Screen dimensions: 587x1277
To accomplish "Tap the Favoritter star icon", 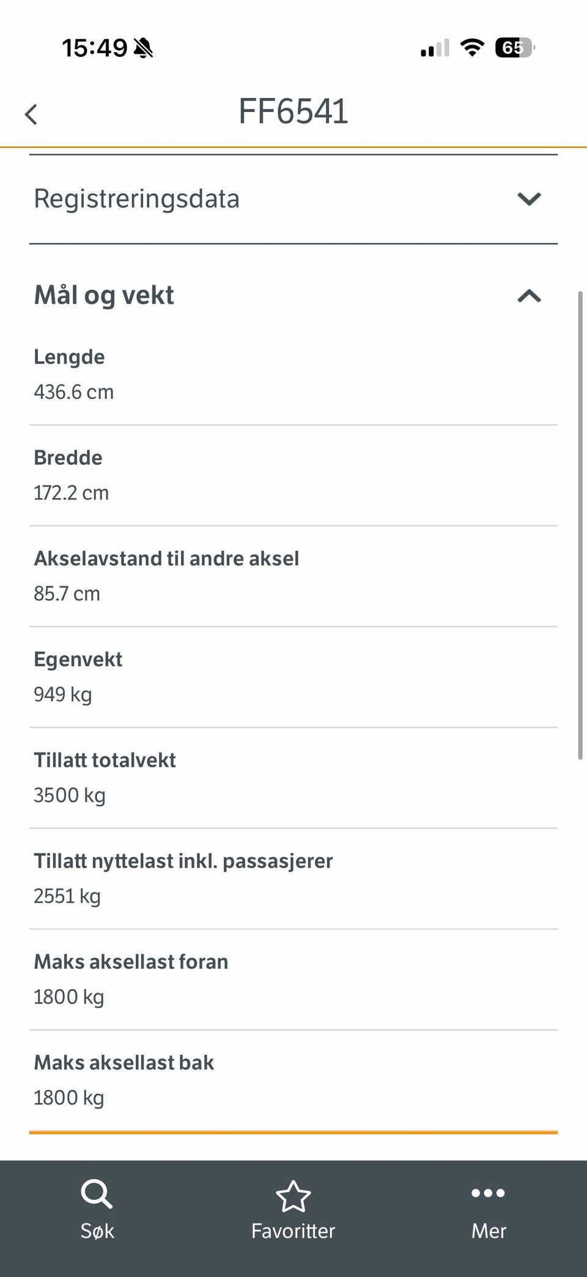I will tap(293, 1196).
